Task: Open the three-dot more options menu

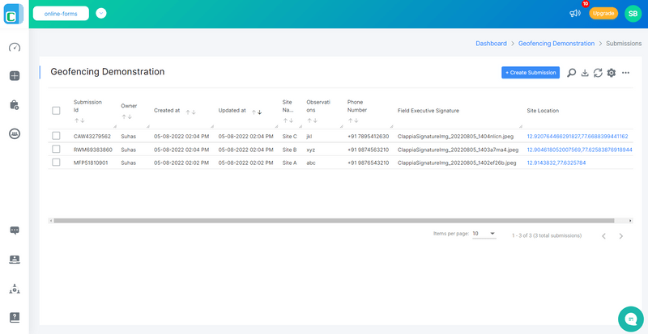Action: (x=625, y=73)
